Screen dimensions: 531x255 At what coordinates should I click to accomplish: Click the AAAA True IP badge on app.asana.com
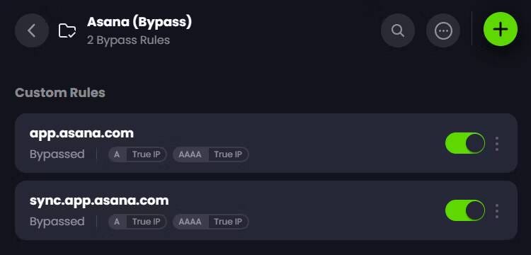tap(211, 154)
